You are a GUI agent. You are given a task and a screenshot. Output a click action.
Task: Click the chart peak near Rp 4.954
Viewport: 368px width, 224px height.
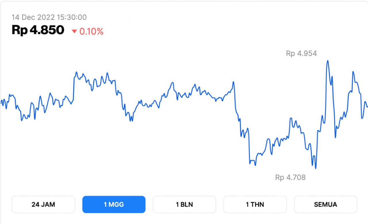tap(327, 61)
